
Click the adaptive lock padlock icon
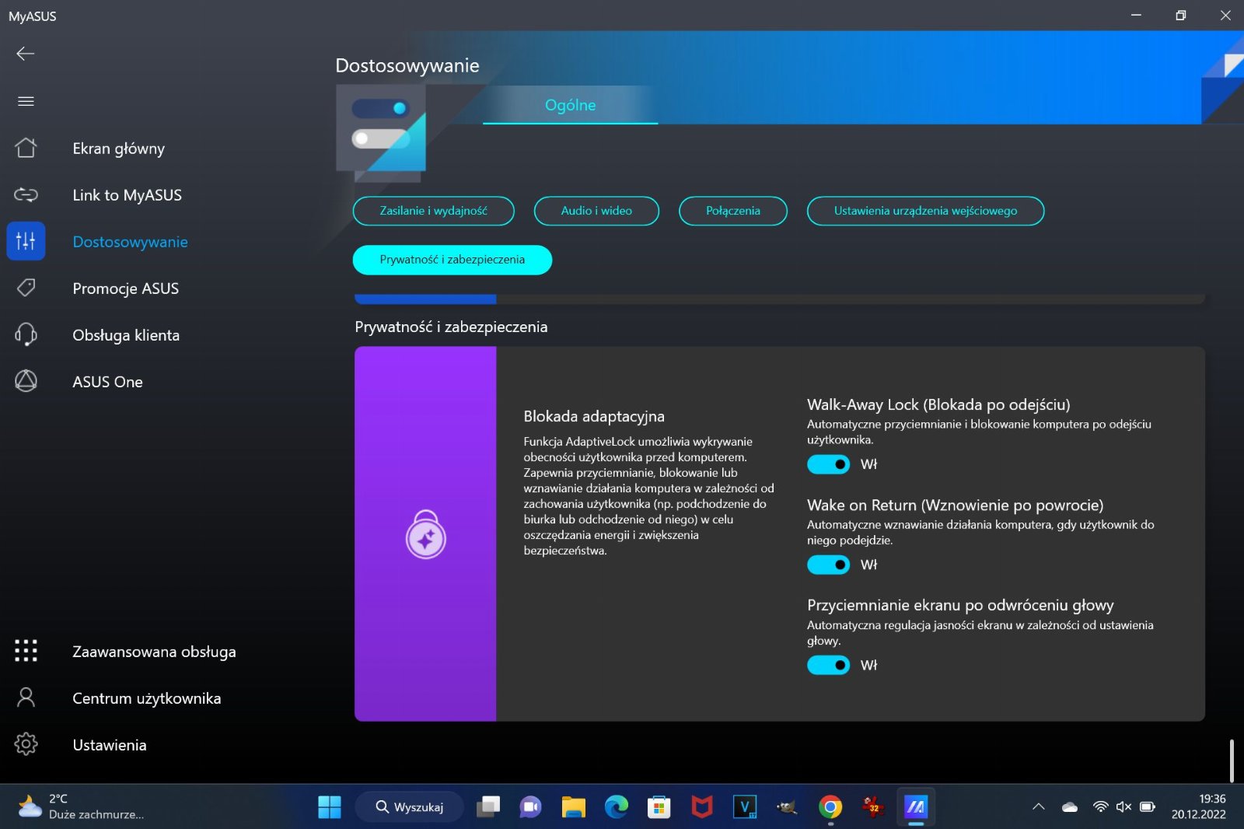pos(425,534)
